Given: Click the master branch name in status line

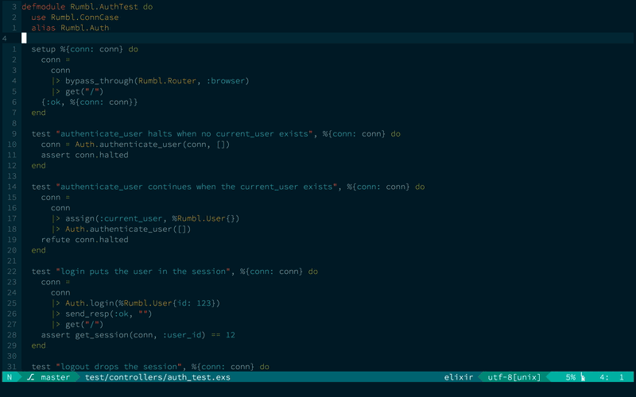Looking at the screenshot, I should (x=55, y=377).
